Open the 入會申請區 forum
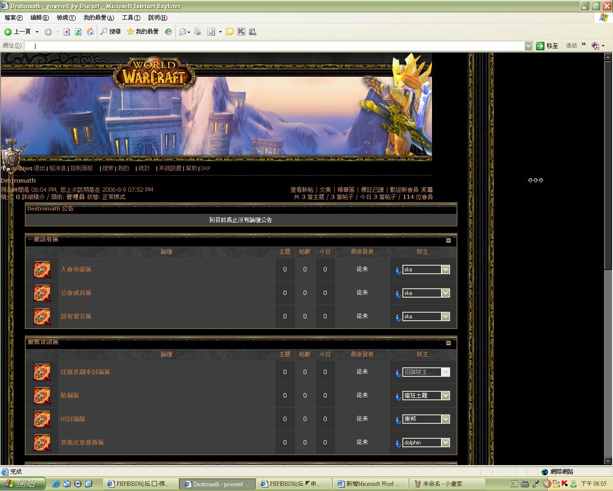Image resolution: width=613 pixels, height=491 pixels. coord(76,269)
